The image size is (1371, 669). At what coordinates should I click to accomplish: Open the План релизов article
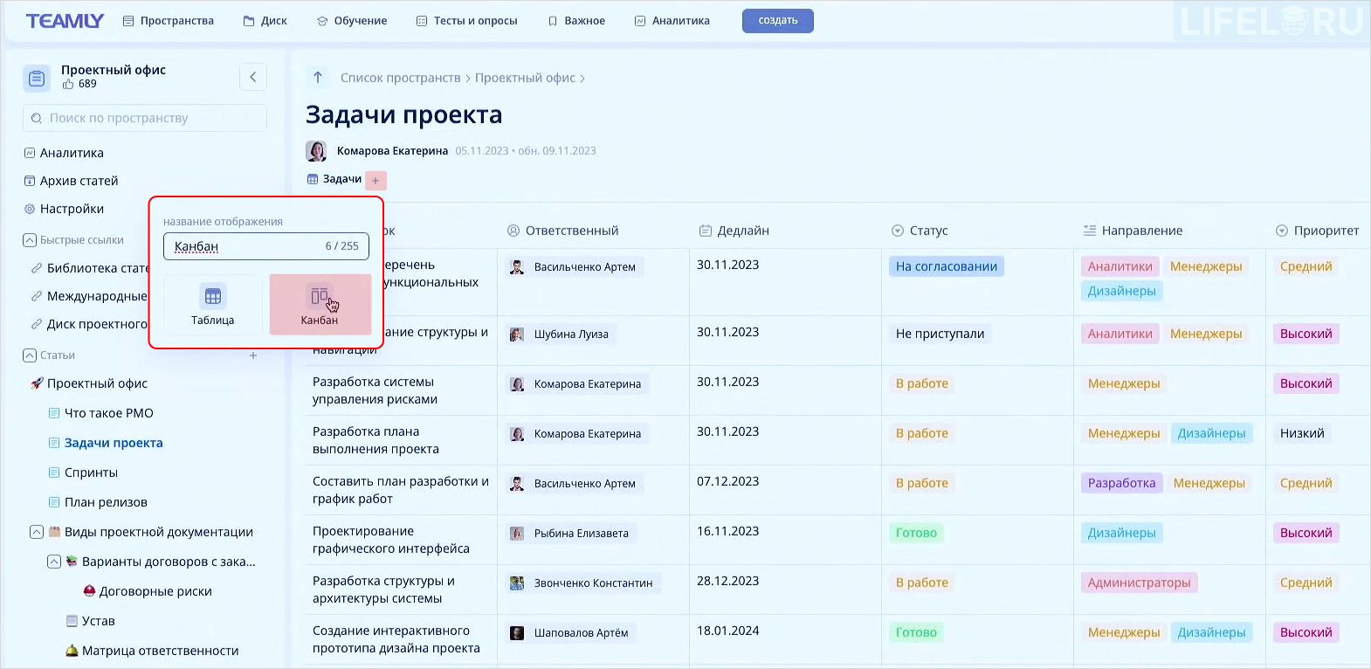pos(98,502)
